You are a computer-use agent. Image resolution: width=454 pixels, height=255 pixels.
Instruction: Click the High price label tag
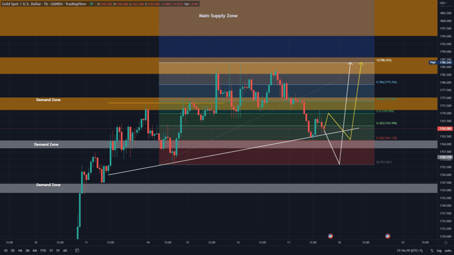point(433,62)
